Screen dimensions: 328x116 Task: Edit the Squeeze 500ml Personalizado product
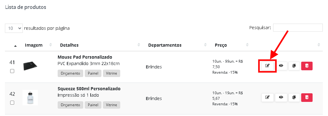(267, 98)
